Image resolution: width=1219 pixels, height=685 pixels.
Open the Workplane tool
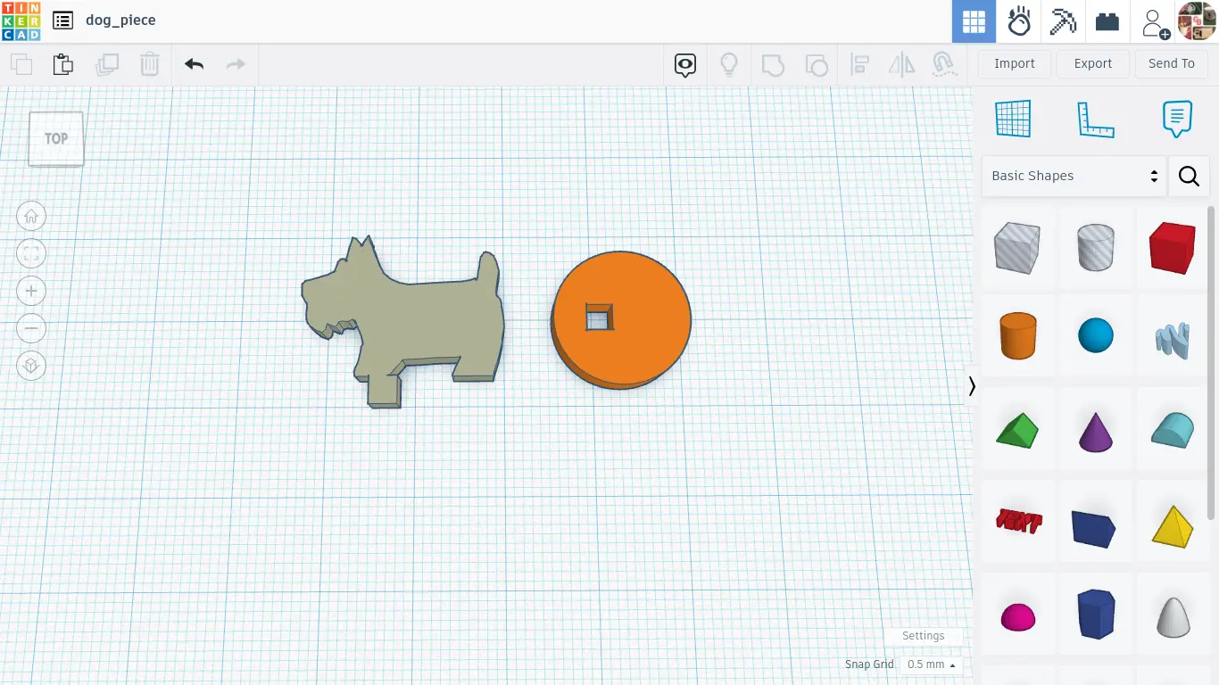click(x=1013, y=119)
